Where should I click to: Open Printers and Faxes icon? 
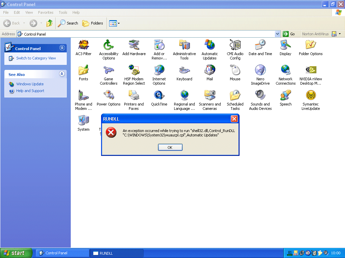click(x=134, y=95)
